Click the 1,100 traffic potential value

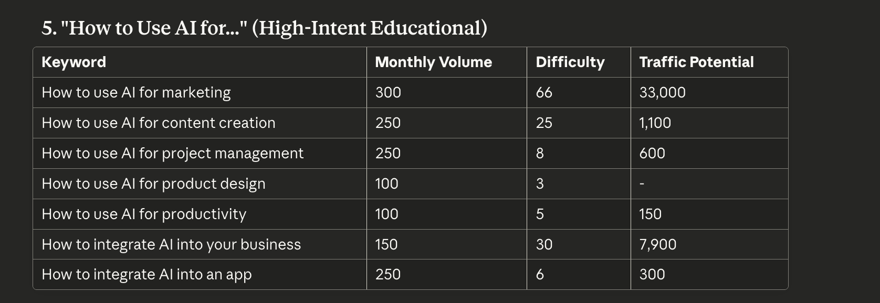tap(655, 123)
